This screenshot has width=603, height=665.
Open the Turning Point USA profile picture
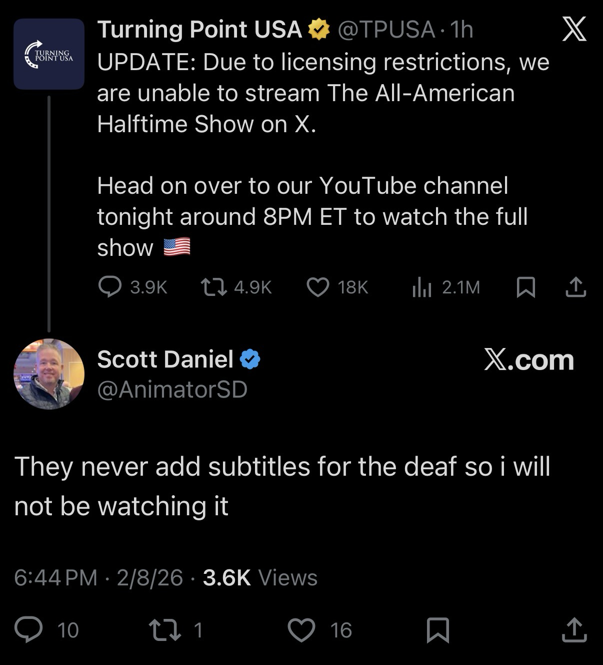pyautogui.click(x=48, y=54)
